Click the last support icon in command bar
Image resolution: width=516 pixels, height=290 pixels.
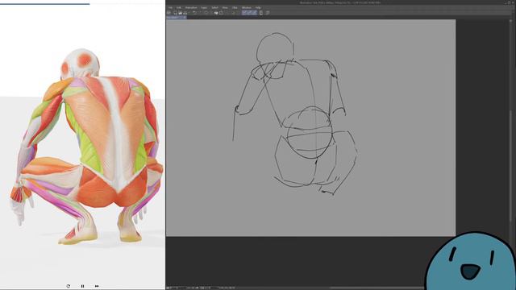tap(268, 13)
